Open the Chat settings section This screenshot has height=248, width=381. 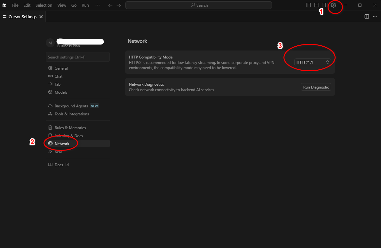click(x=77, y=76)
